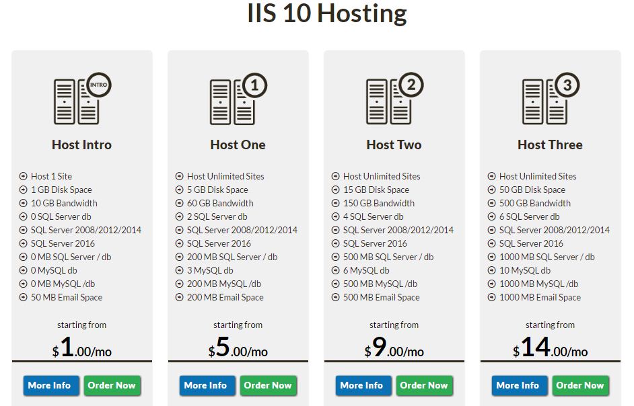The height and width of the screenshot is (406, 634).
Task: Click the 15 GB Disk Space text
Action: pos(376,190)
